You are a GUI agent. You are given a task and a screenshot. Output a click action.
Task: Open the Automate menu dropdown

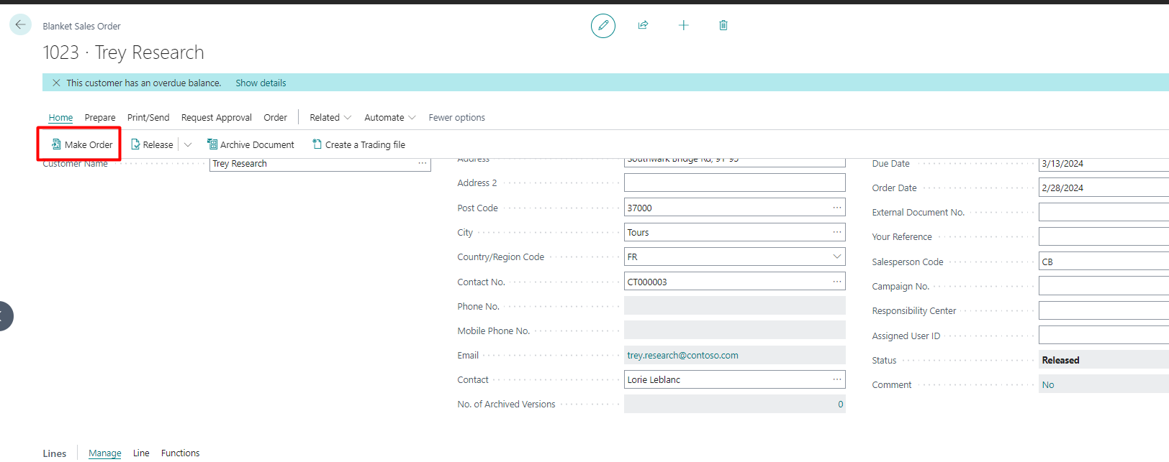coord(389,117)
